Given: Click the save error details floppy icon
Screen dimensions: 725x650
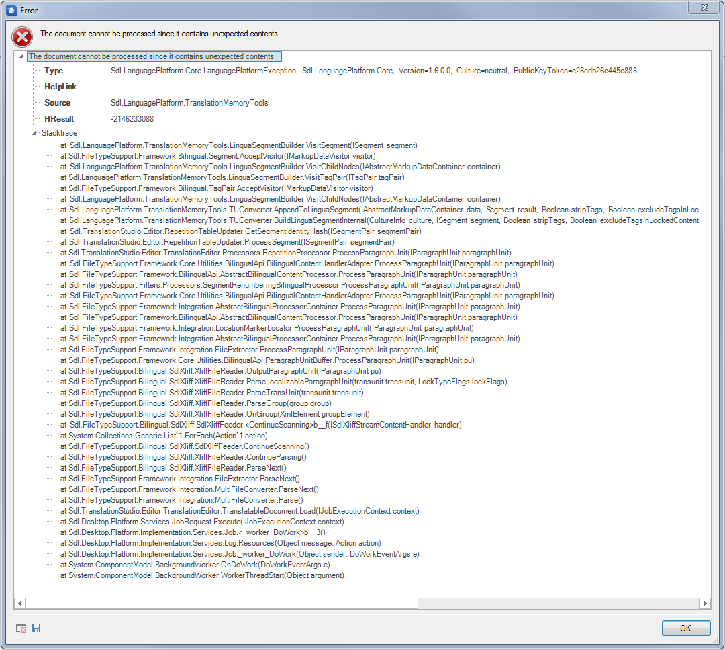Looking at the screenshot, I should [36, 628].
